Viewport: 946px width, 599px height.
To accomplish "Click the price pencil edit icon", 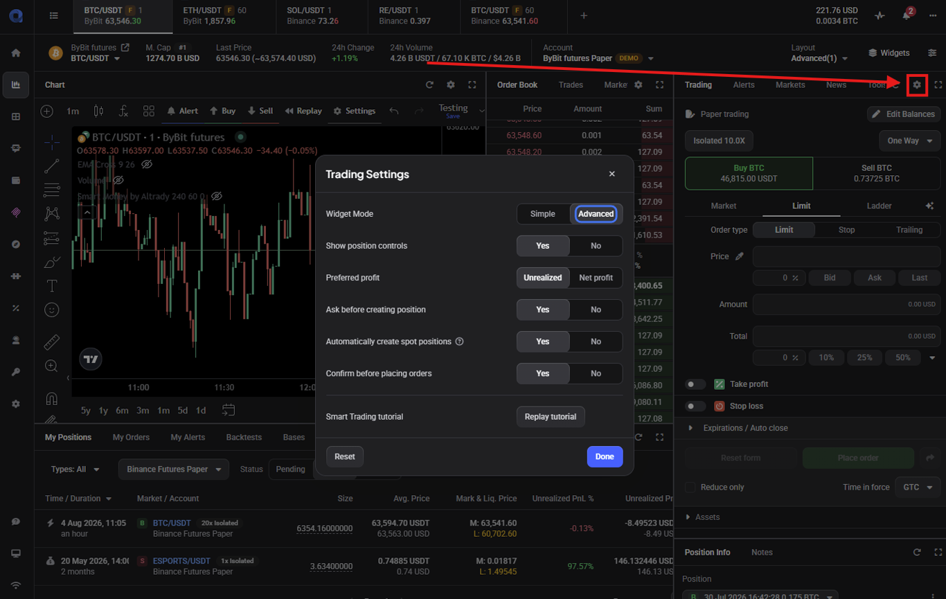I will tap(740, 256).
